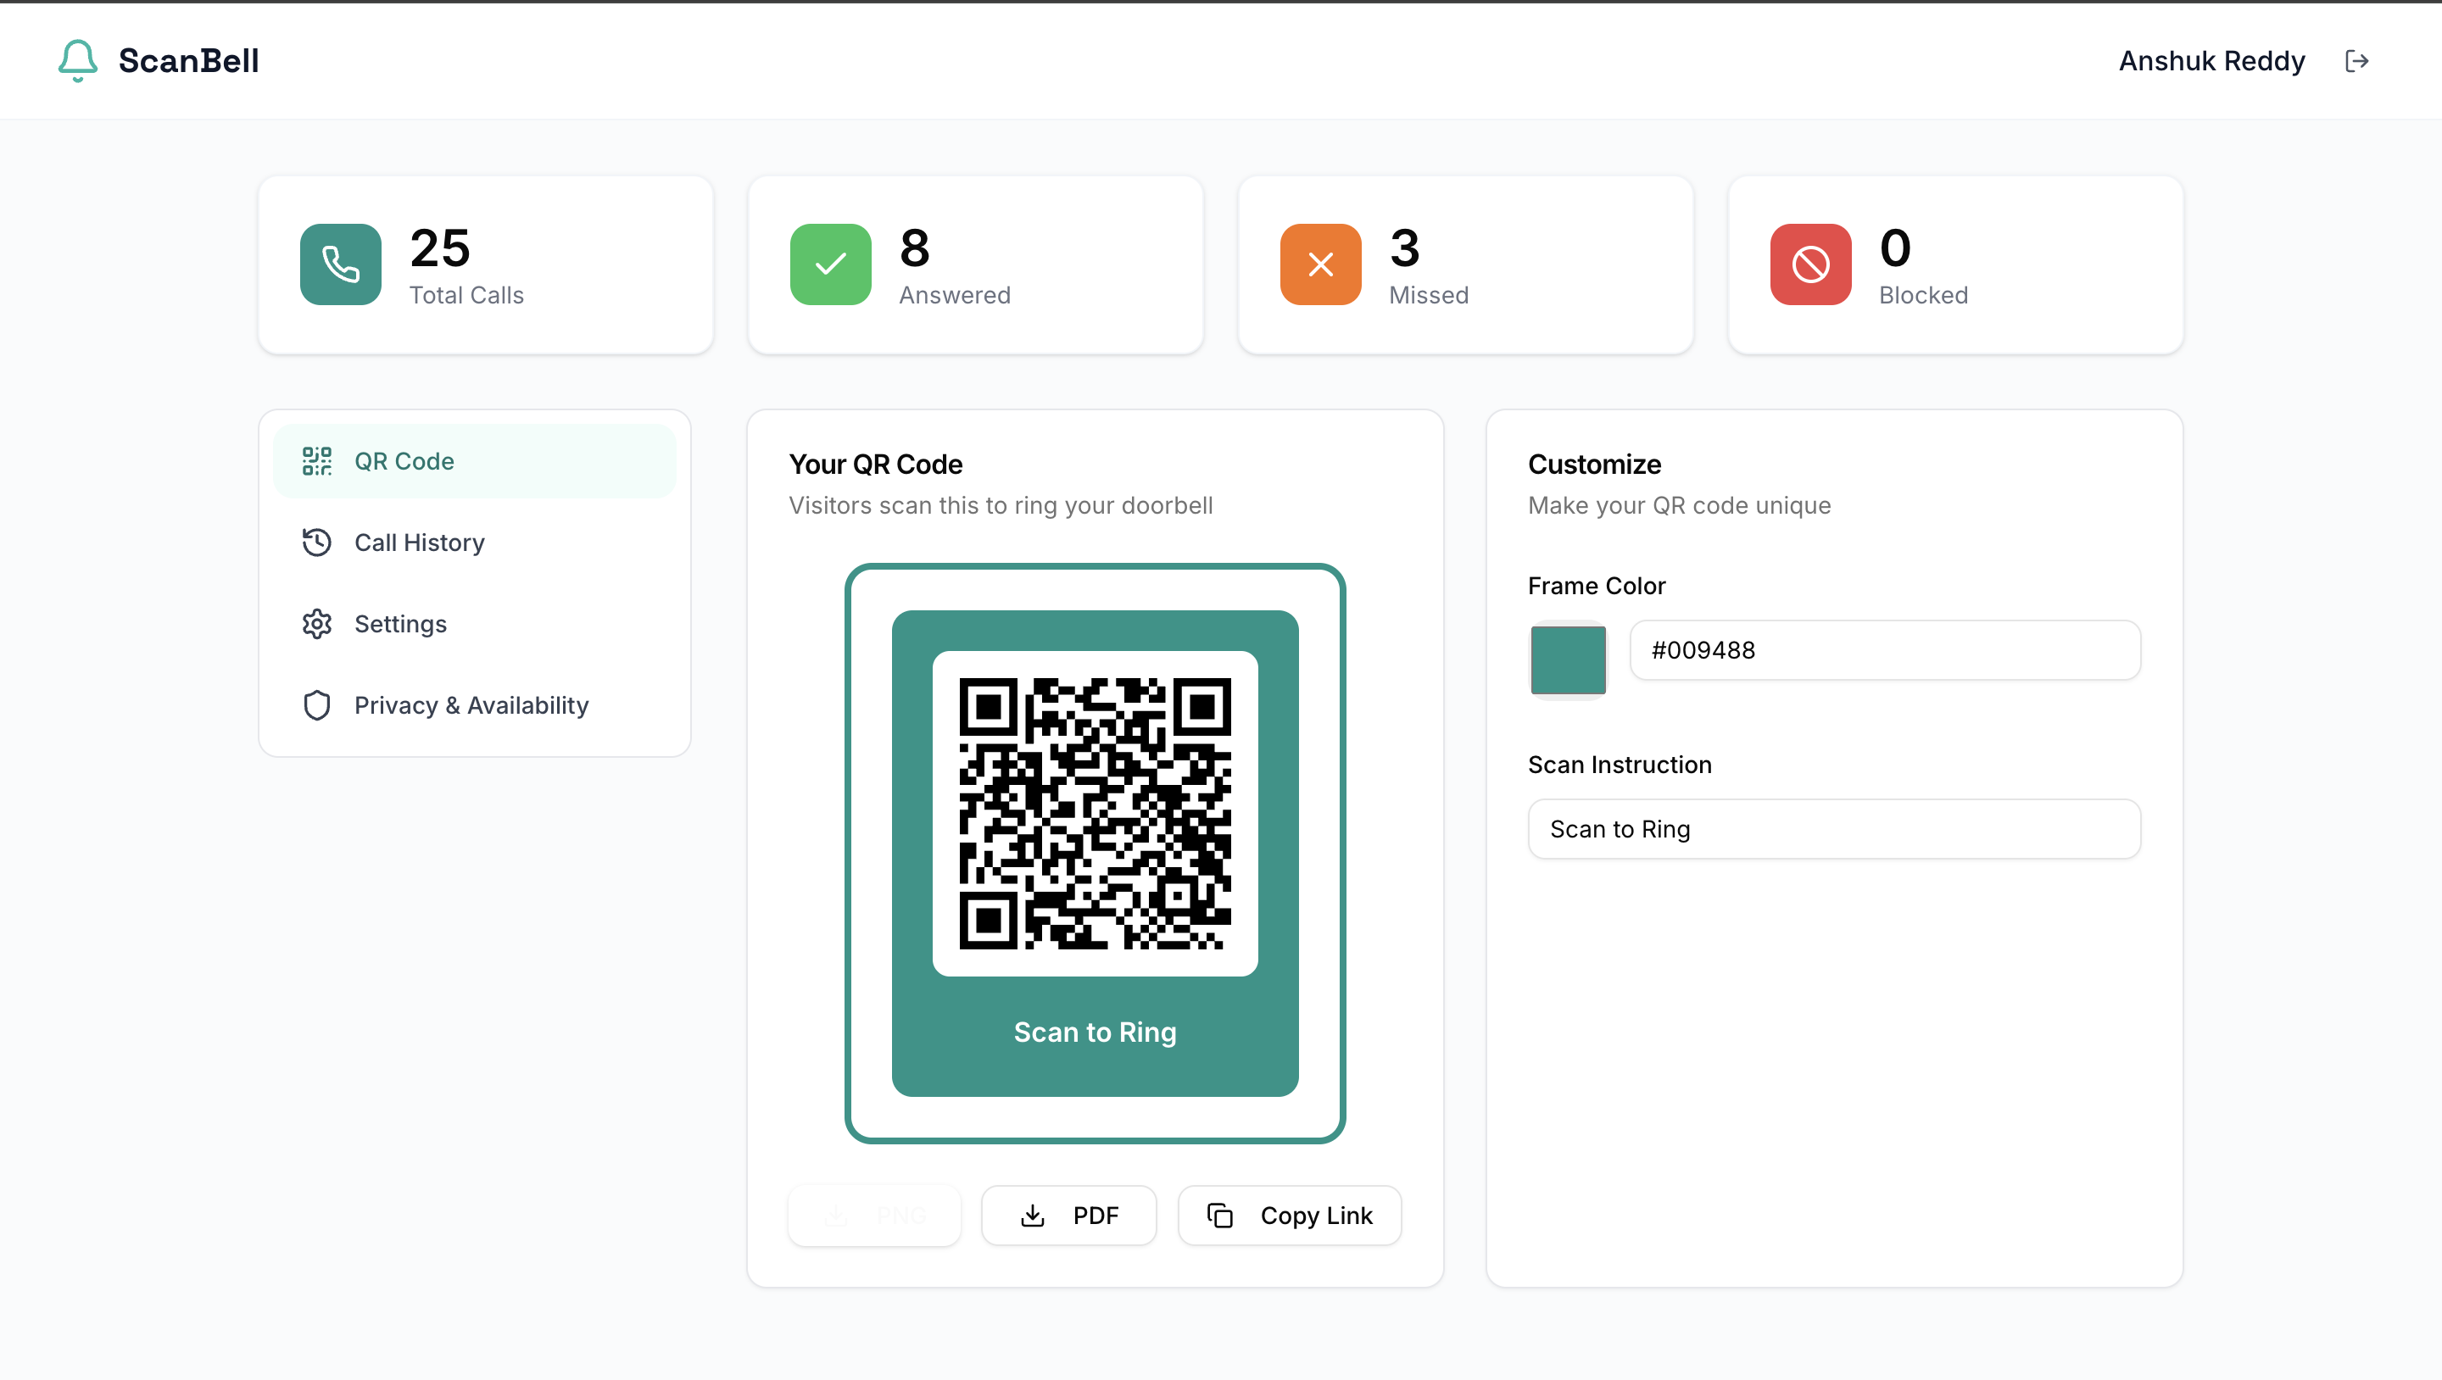Click the 'Blocked' label

click(x=1923, y=296)
